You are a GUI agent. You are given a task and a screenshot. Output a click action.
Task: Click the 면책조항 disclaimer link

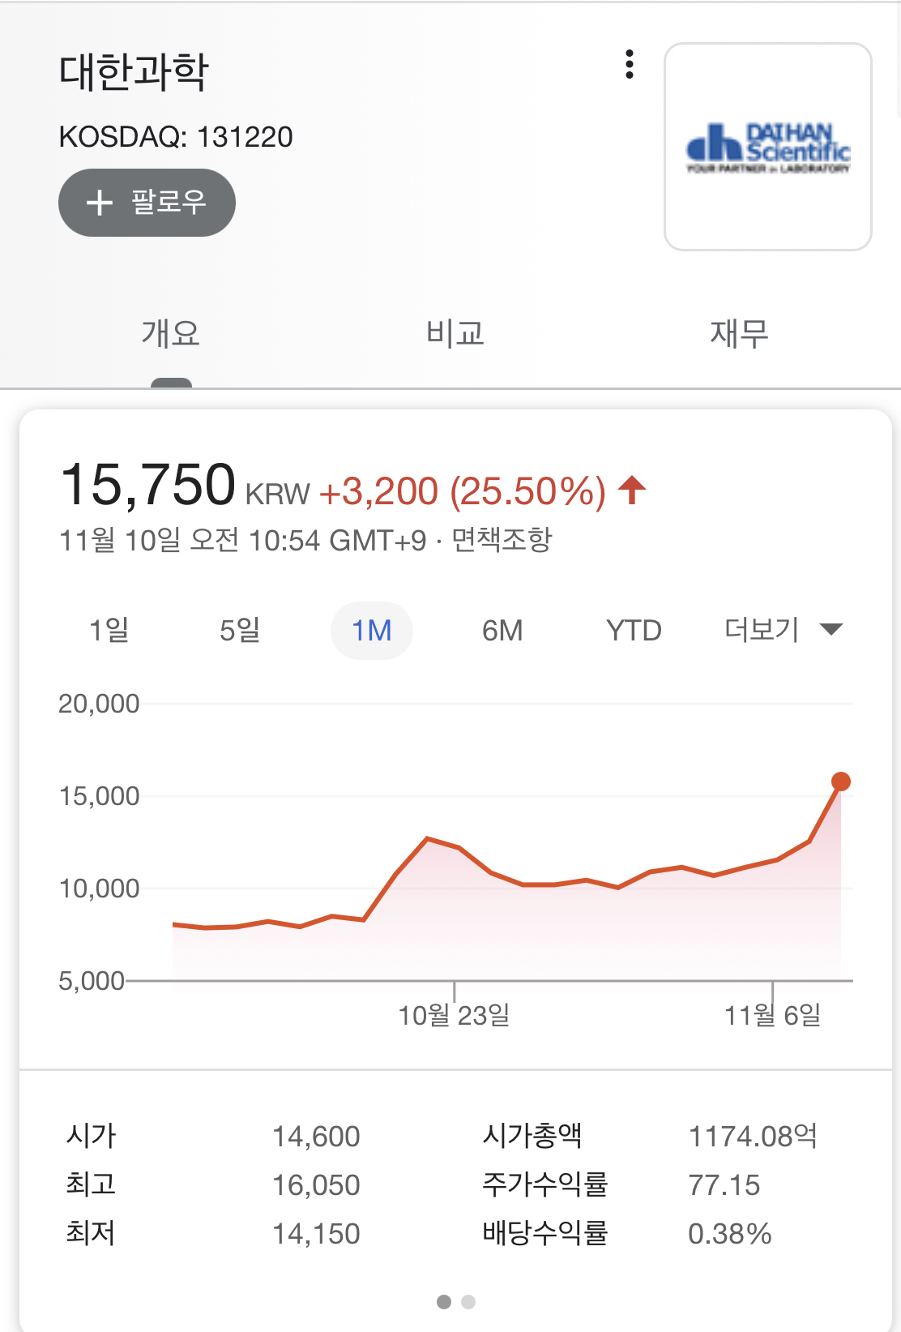pos(502,540)
